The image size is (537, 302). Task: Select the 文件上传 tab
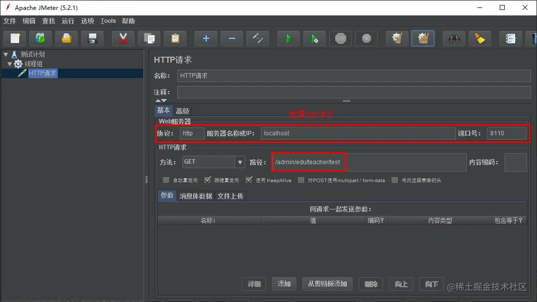[x=230, y=196]
